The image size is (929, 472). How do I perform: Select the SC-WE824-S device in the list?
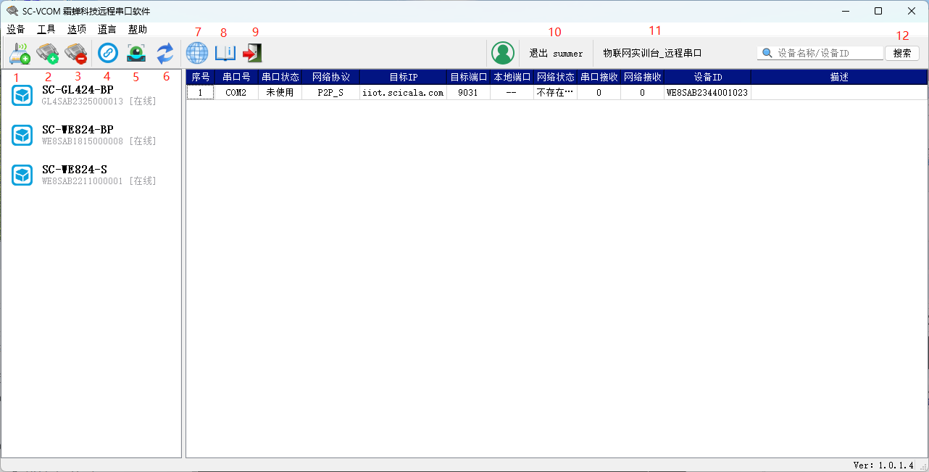pyautogui.click(x=75, y=175)
